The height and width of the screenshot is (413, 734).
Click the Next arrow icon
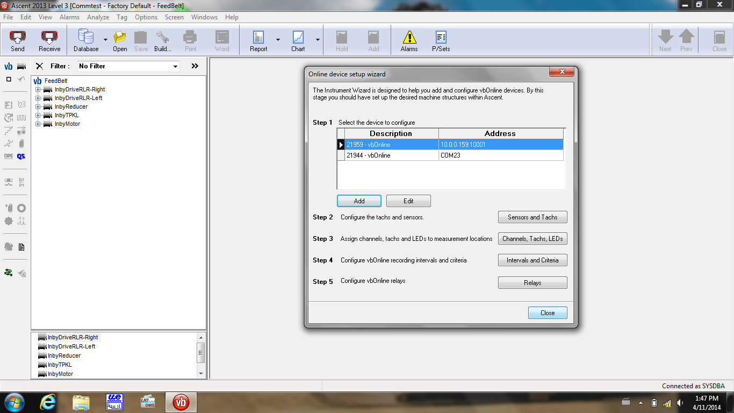point(665,41)
